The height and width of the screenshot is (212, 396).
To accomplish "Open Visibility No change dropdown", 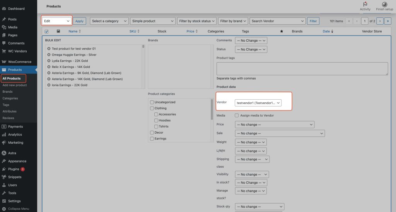I will coord(252,175).
